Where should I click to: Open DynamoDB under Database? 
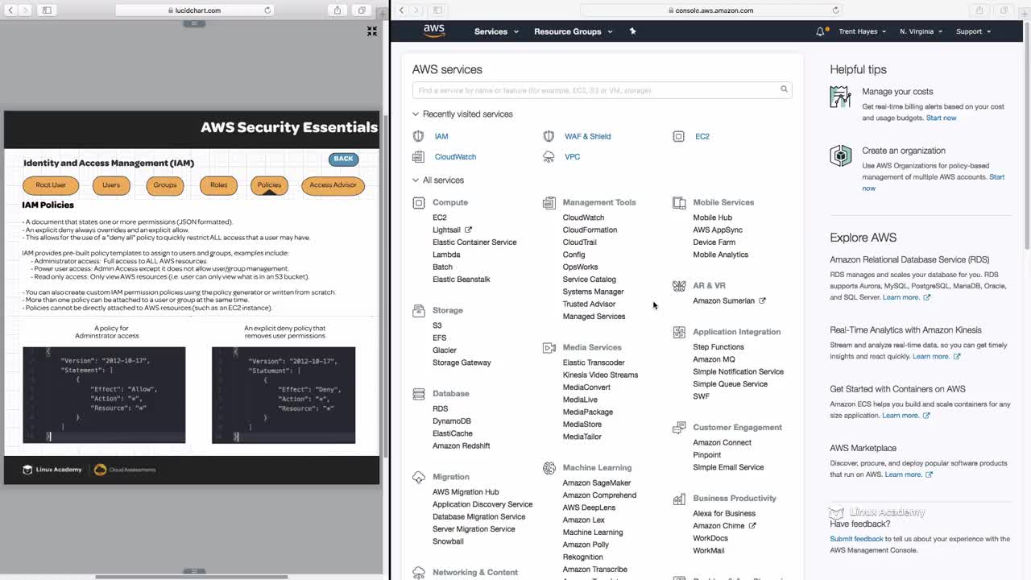tap(452, 421)
